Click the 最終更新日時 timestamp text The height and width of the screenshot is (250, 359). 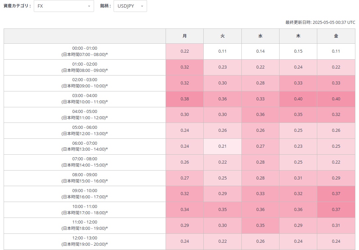tap(319, 22)
